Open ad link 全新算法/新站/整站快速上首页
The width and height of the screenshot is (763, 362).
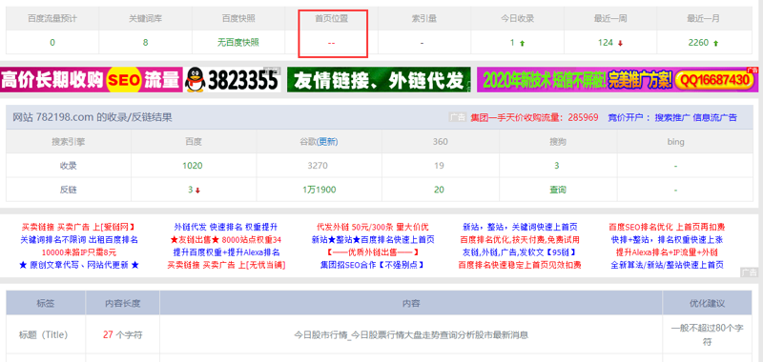coord(667,265)
